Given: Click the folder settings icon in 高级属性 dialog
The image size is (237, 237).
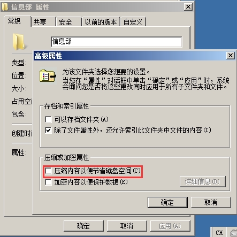Looking at the screenshot, I should (48, 76).
